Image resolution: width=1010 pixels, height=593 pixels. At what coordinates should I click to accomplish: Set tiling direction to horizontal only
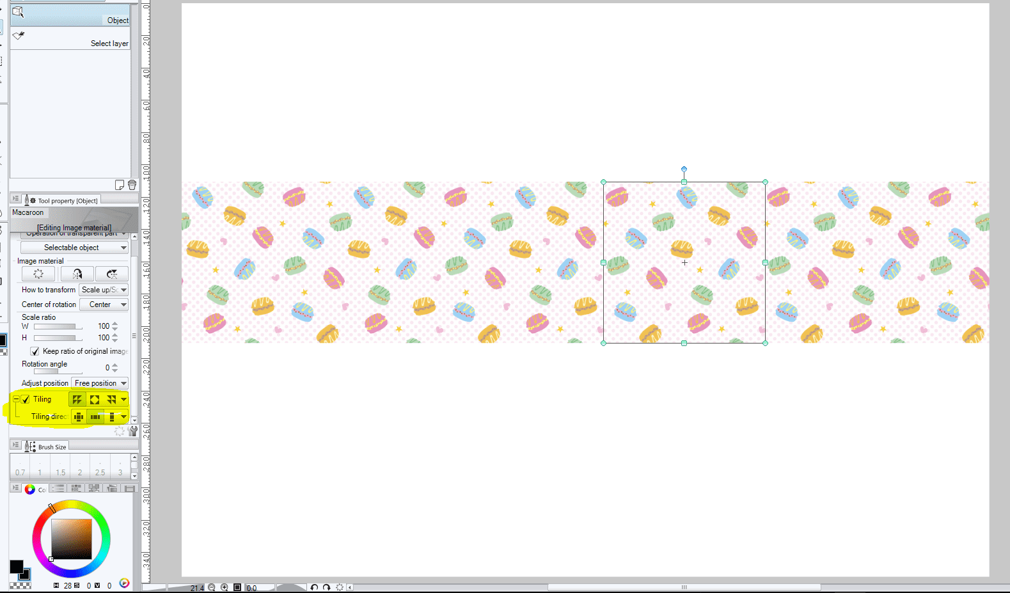coord(95,416)
